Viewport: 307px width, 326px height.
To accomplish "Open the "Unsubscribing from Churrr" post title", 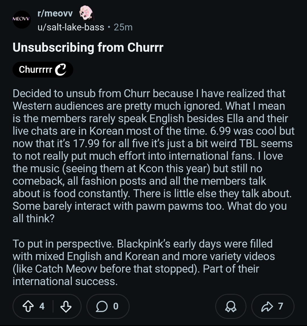I will click(88, 47).
